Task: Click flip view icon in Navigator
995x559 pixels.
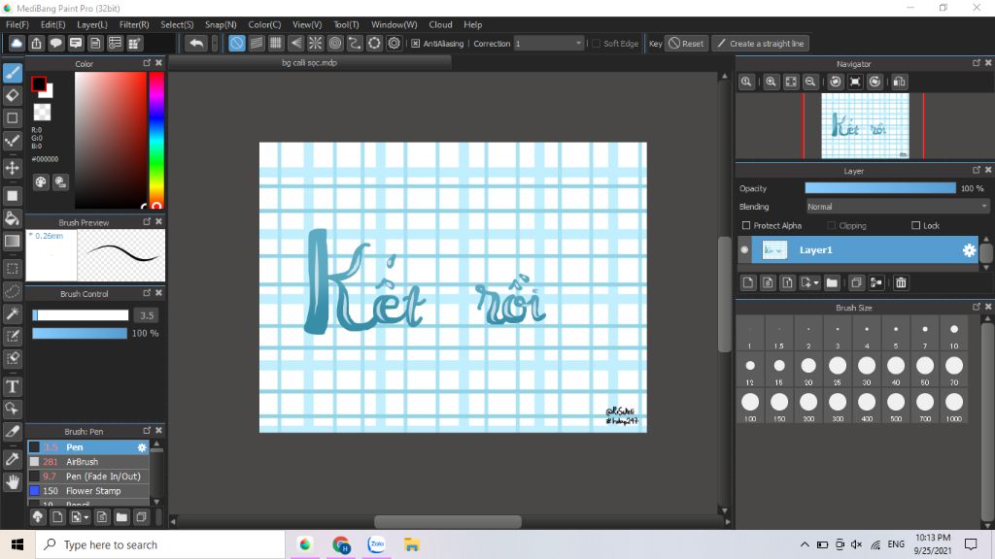Action: (x=899, y=82)
